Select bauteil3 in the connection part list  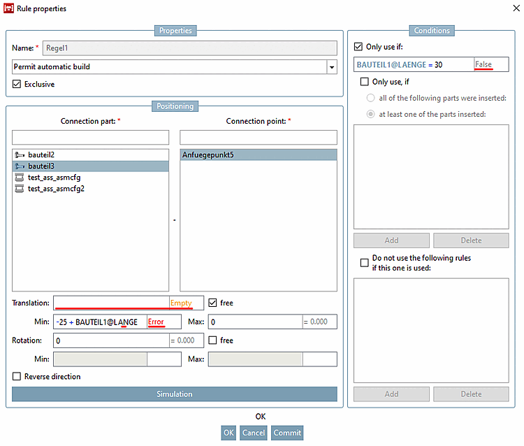click(91, 166)
